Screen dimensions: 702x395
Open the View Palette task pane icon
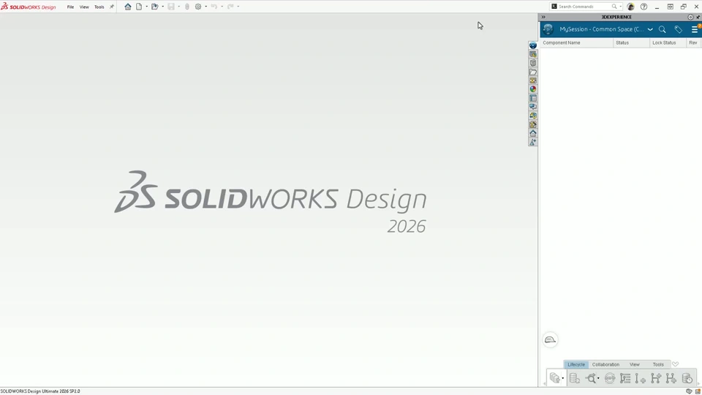point(533,80)
